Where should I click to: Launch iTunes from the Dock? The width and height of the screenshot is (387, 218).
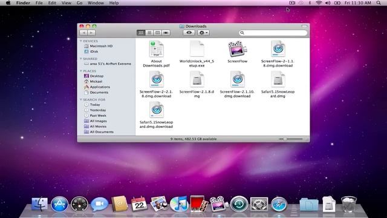[179, 204]
